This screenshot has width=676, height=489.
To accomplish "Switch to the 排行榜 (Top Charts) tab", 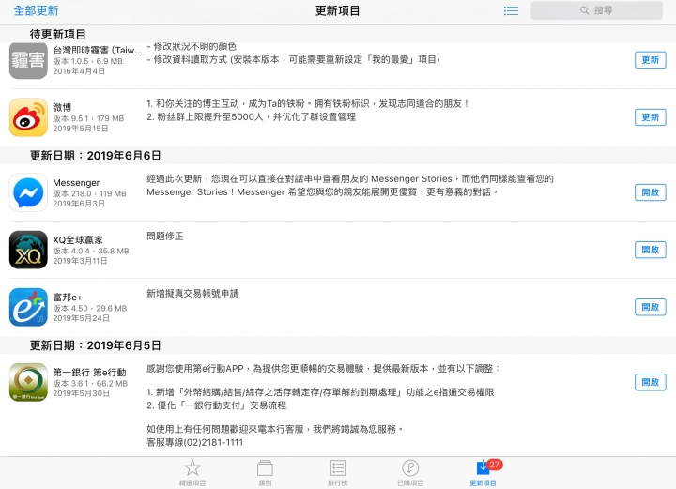I will (x=338, y=473).
